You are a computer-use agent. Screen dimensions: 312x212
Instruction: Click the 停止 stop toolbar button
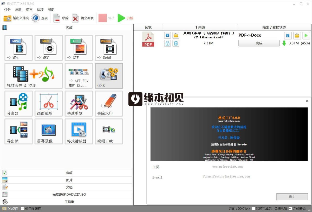point(107,18)
